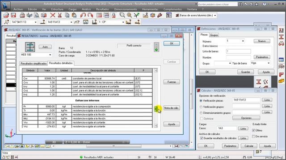Screen dimensions: 286x160
Task: Click the node selection question icon
Action: tap(6, 22)
